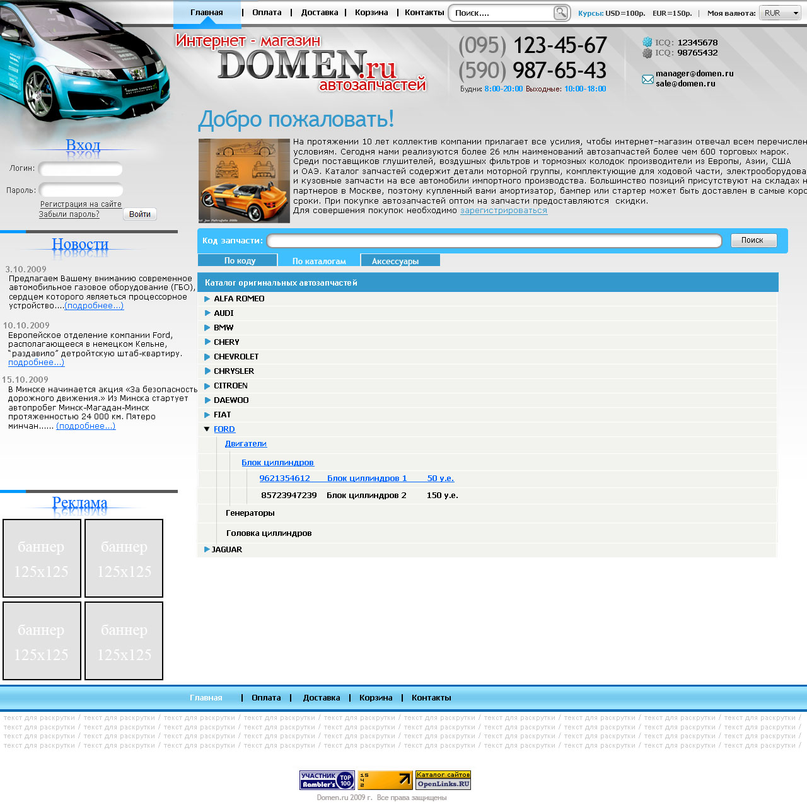Click the blue ICQ flower icon

click(x=647, y=42)
